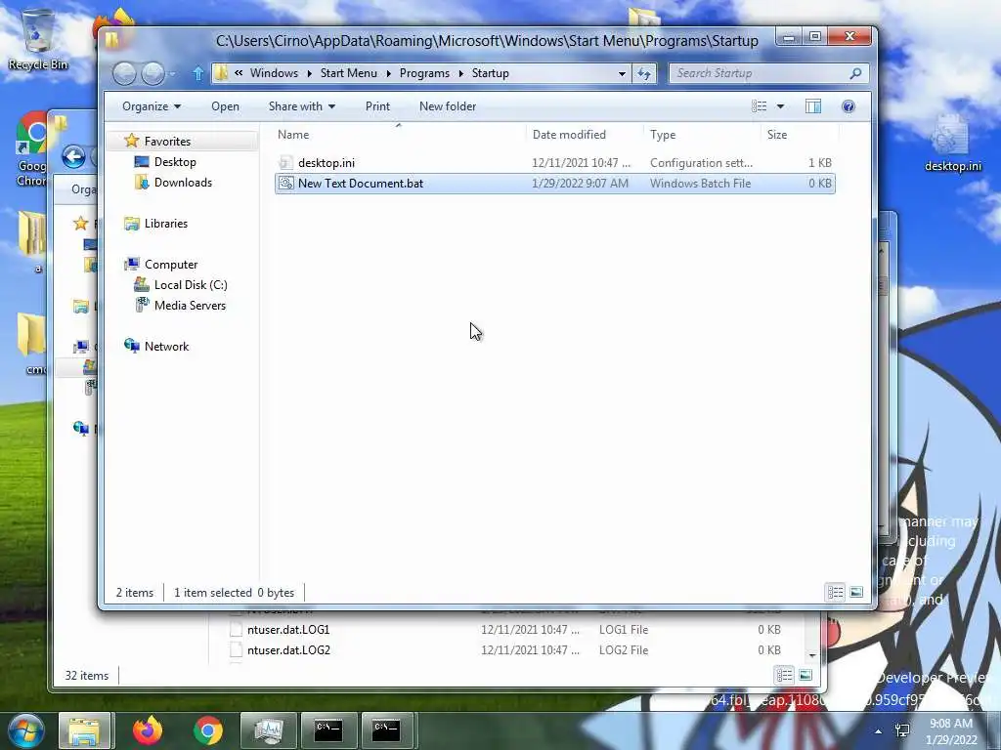The image size is (1001, 750).
Task: Switch to the second command prompt taskbar item
Action: [387, 730]
